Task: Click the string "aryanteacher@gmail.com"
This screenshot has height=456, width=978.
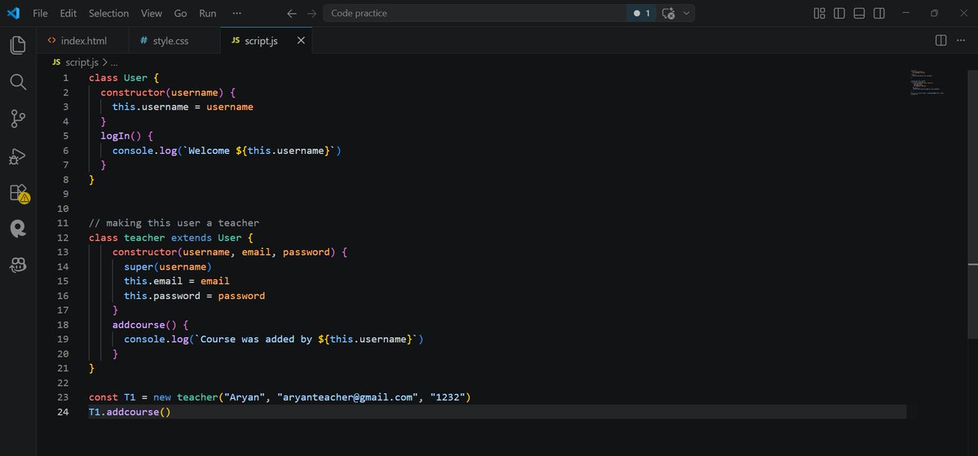Action: coord(347,397)
